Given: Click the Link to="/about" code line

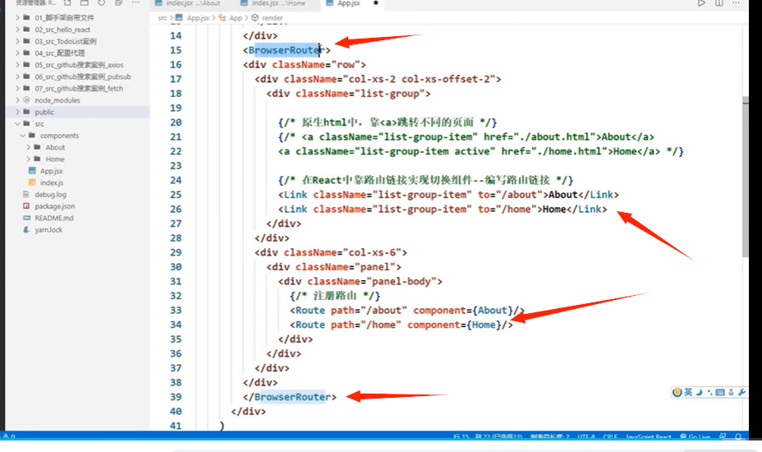Looking at the screenshot, I should pos(448,195).
